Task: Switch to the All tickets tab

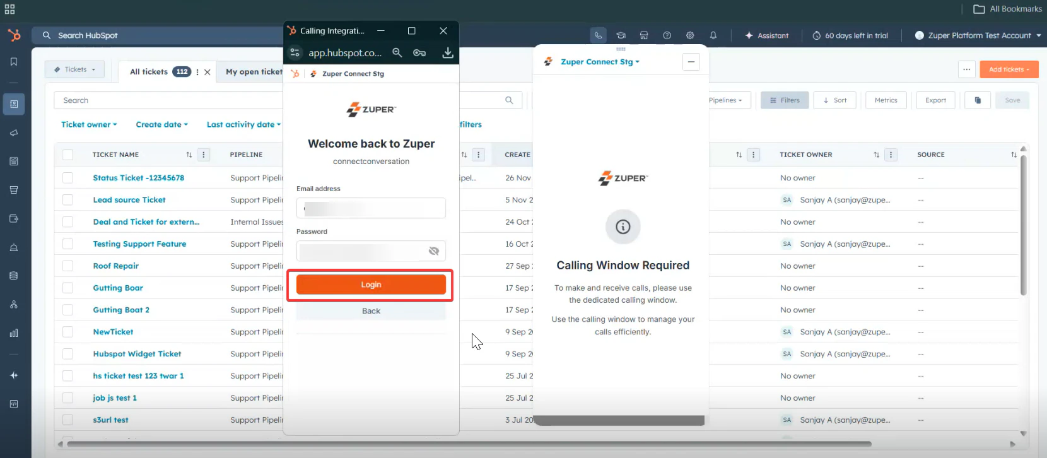Action: tap(149, 72)
